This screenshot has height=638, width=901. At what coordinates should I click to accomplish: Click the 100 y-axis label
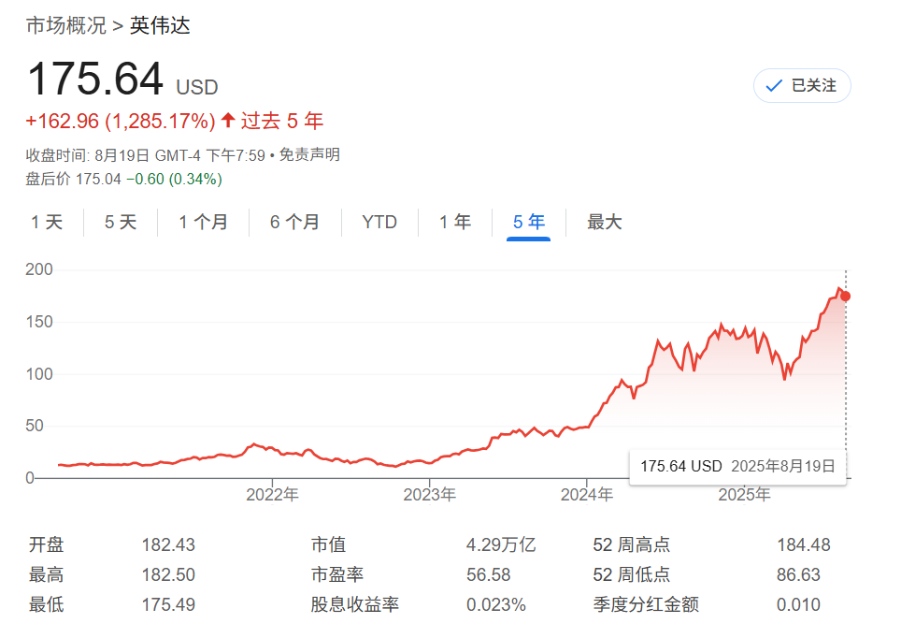click(x=39, y=374)
